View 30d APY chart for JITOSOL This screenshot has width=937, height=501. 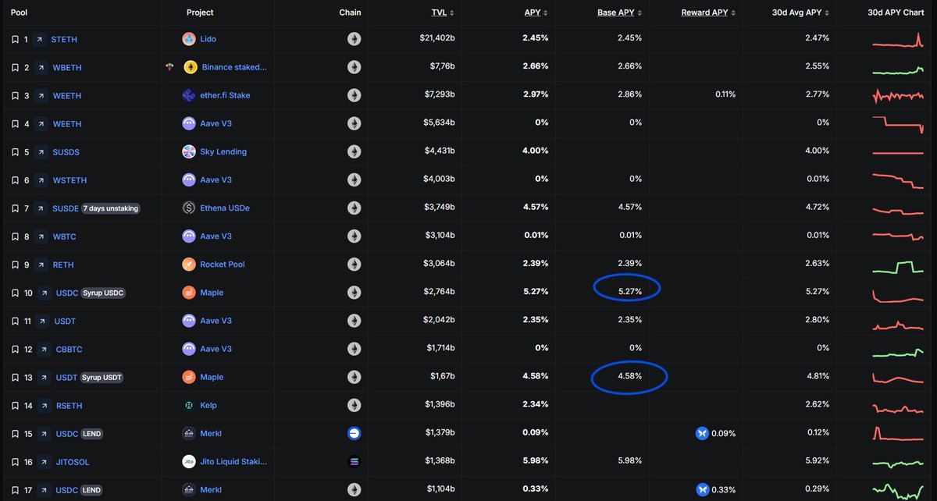[897, 464]
